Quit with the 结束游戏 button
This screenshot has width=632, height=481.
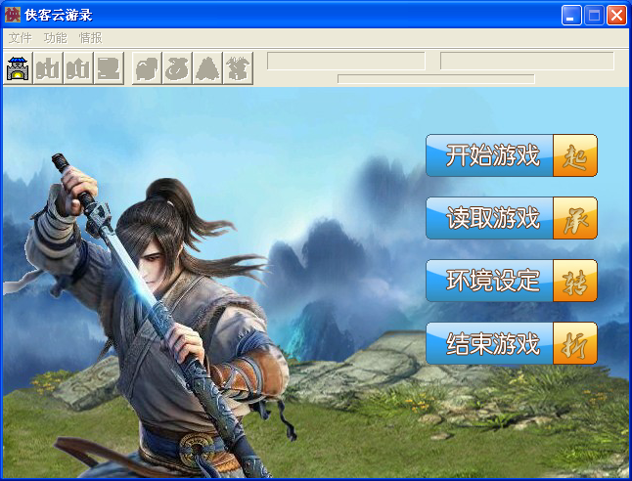pos(512,343)
